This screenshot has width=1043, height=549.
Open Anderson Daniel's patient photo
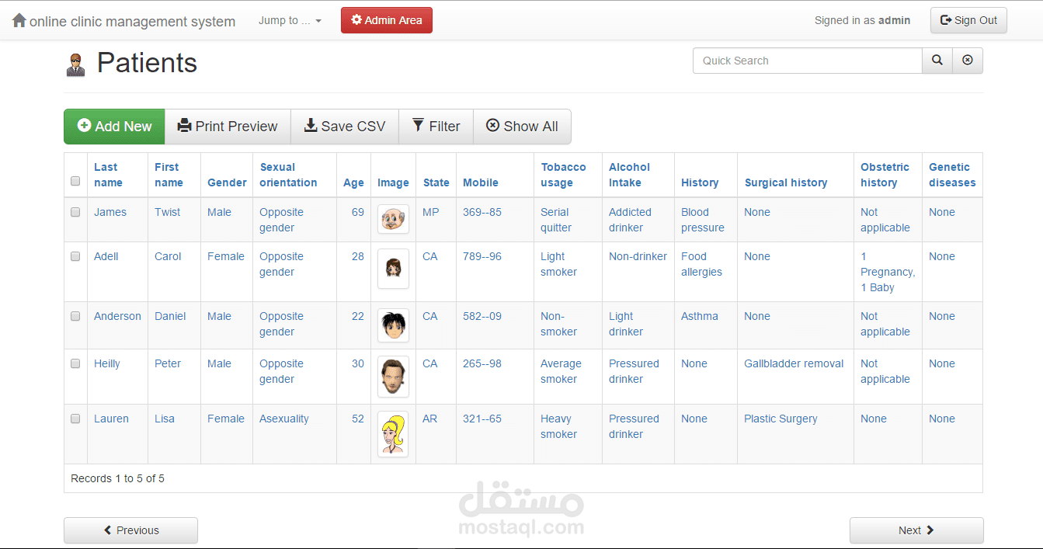point(393,325)
